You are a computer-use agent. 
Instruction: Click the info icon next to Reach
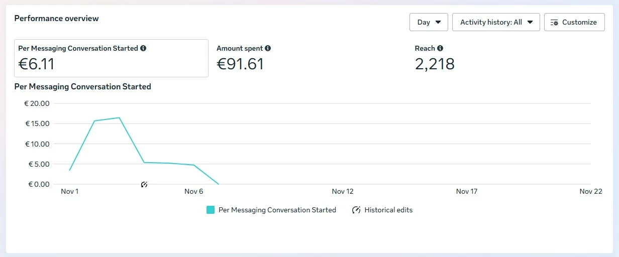click(440, 49)
